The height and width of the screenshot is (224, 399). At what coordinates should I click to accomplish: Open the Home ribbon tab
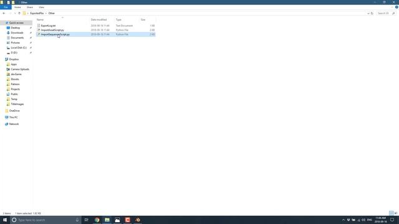(17, 7)
